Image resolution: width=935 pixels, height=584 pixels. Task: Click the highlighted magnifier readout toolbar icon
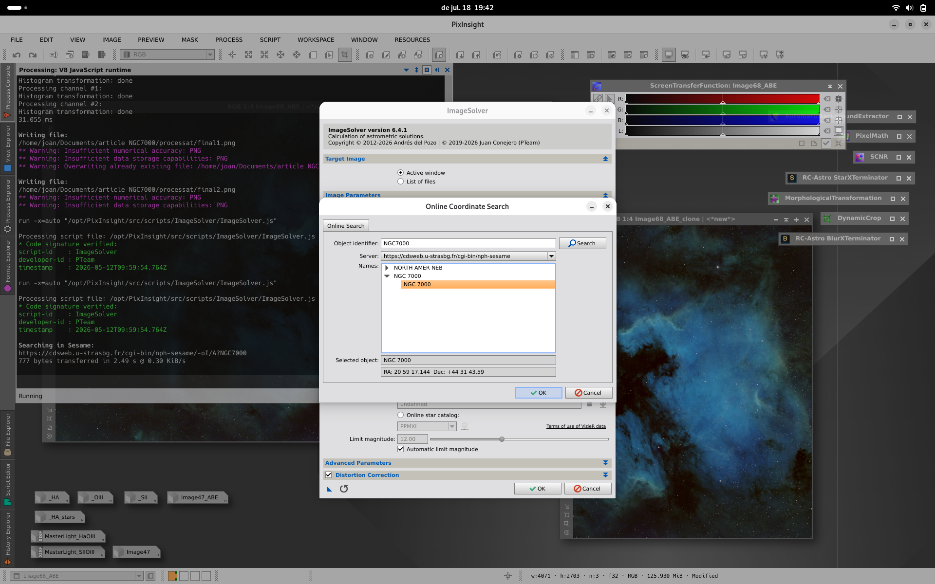pos(439,55)
